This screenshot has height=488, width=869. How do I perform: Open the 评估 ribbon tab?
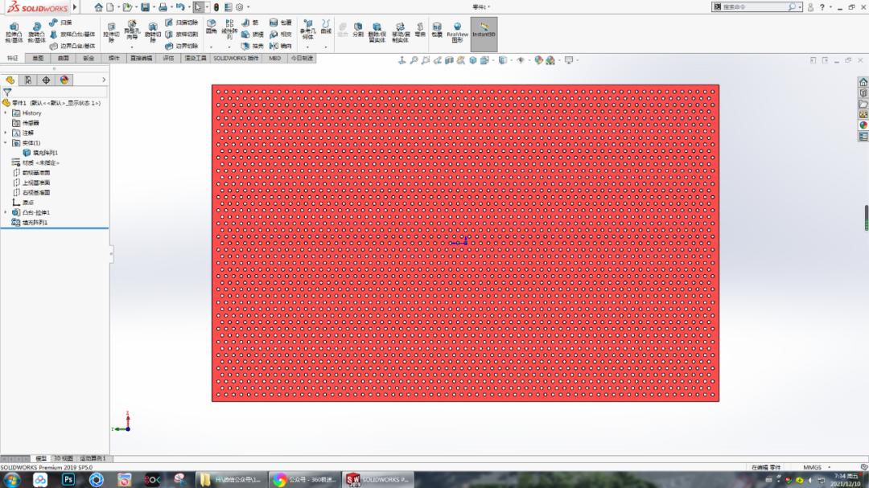tap(168, 58)
